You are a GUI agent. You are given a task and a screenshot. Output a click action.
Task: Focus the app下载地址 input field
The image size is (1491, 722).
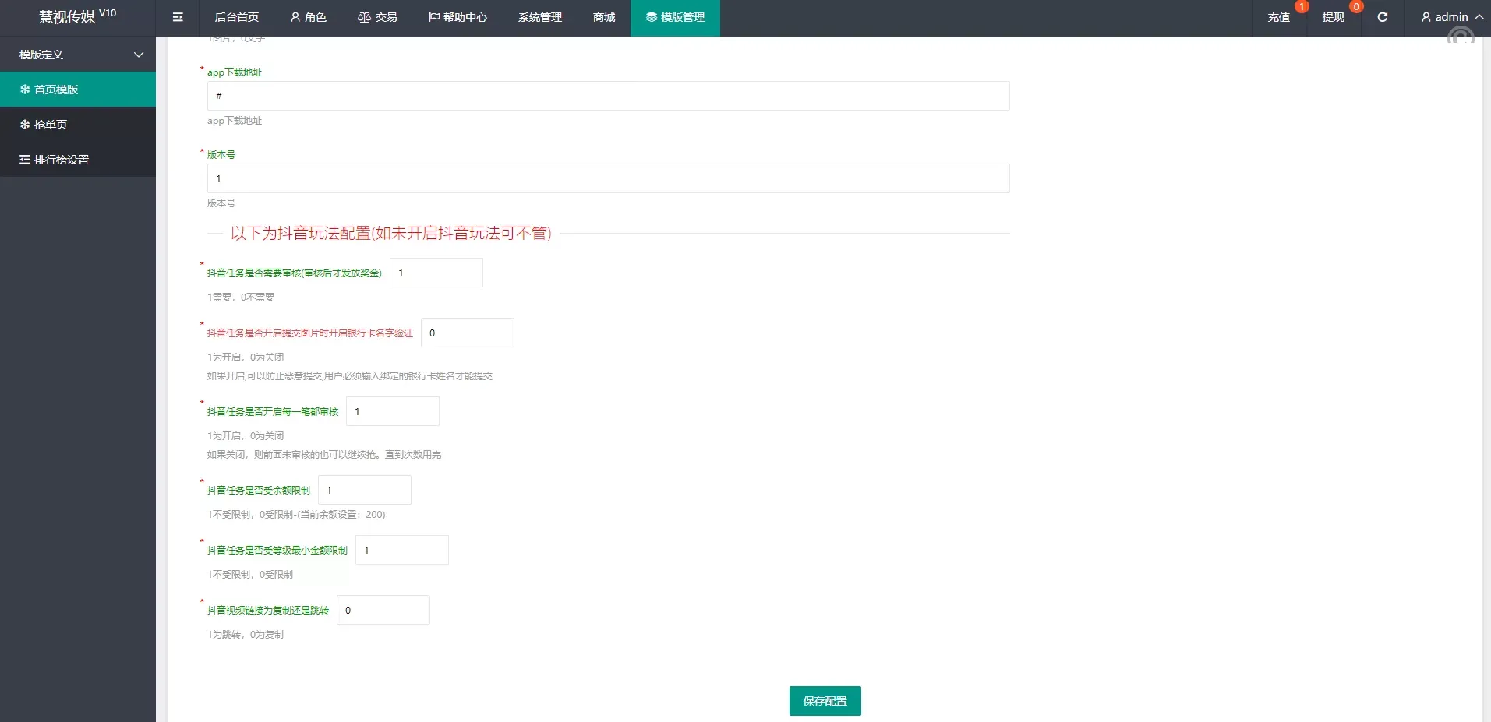click(607, 96)
